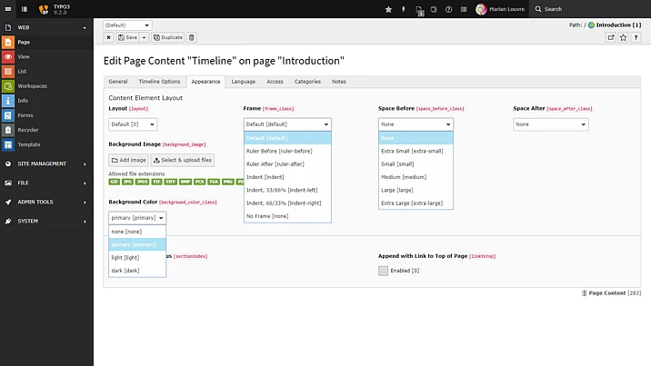Screen dimensions: 651x366
Task: Expand the Space After dropdown
Action: [550, 124]
